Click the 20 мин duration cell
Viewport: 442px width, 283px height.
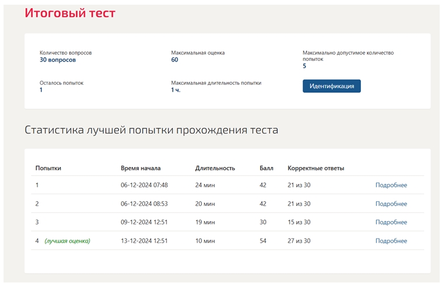tap(205, 203)
